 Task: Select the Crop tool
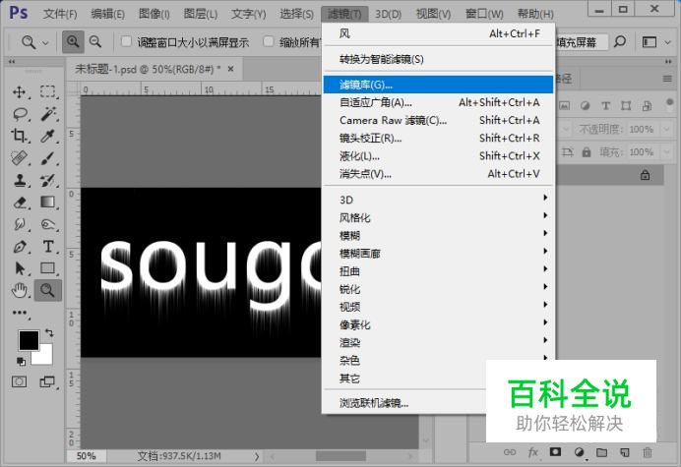click(x=19, y=137)
